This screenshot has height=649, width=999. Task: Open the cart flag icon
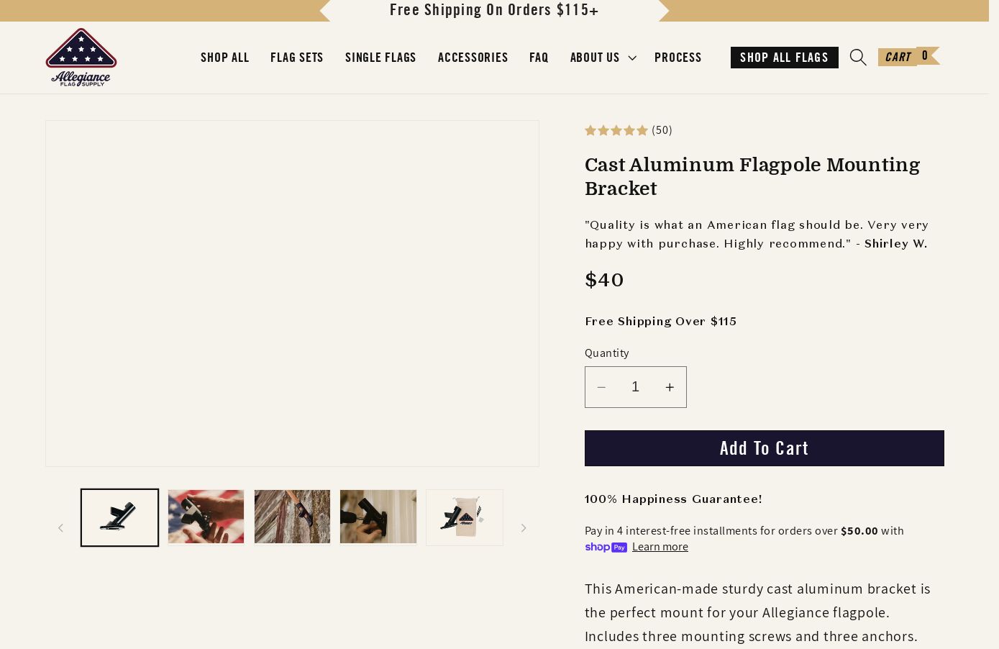(908, 57)
